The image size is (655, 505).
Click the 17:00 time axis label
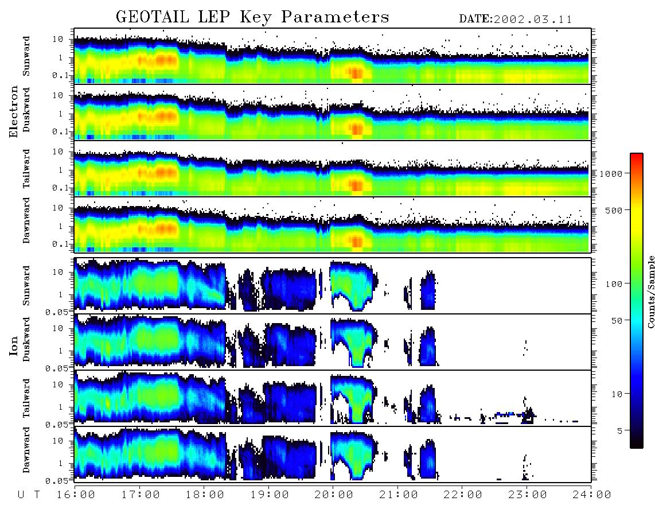click(141, 495)
